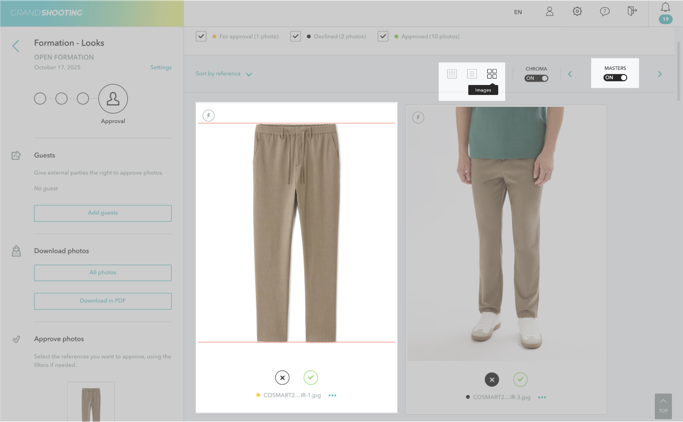The image size is (683, 422).
Task: Open the settings gear icon in header
Action: [577, 11]
